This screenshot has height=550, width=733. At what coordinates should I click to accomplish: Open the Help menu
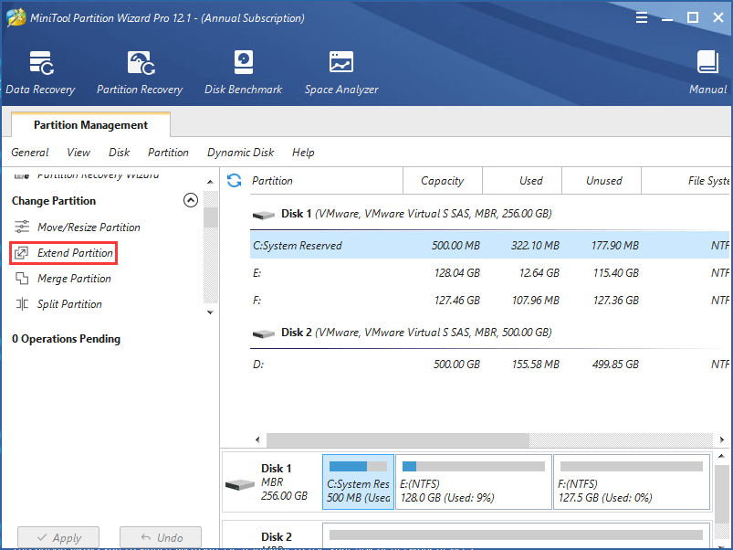coord(303,153)
